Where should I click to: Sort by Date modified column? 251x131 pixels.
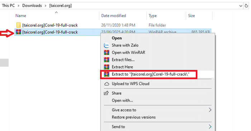[114, 16]
